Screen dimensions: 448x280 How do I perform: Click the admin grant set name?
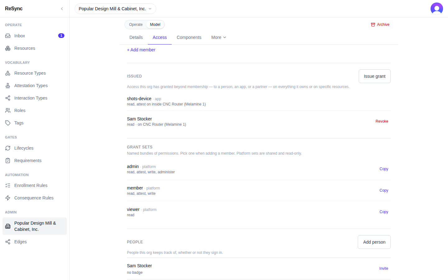coord(133,166)
